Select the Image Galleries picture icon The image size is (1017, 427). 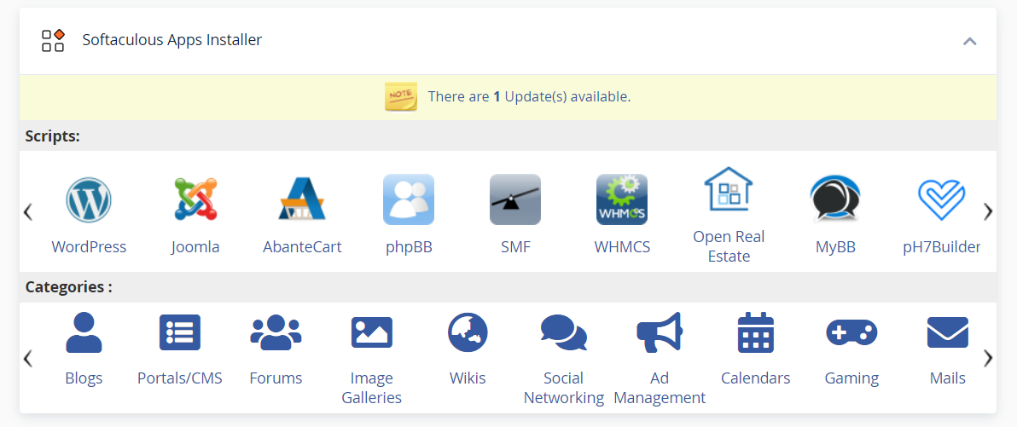(x=372, y=332)
